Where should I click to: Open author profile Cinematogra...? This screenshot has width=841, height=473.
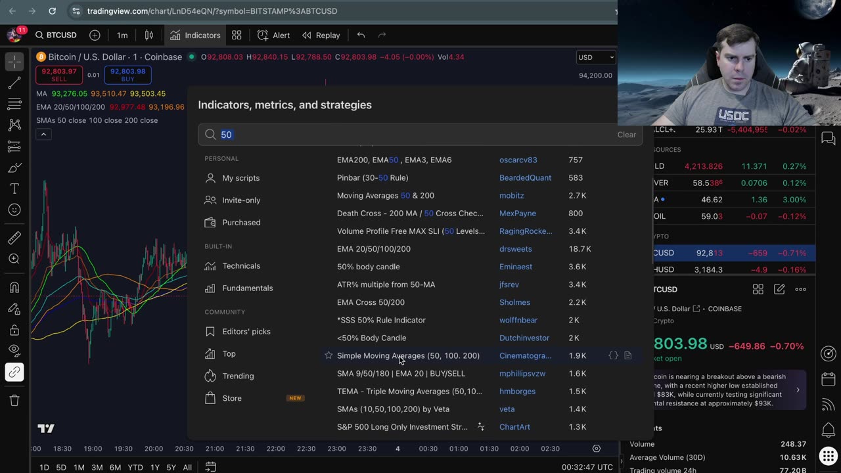(525, 355)
